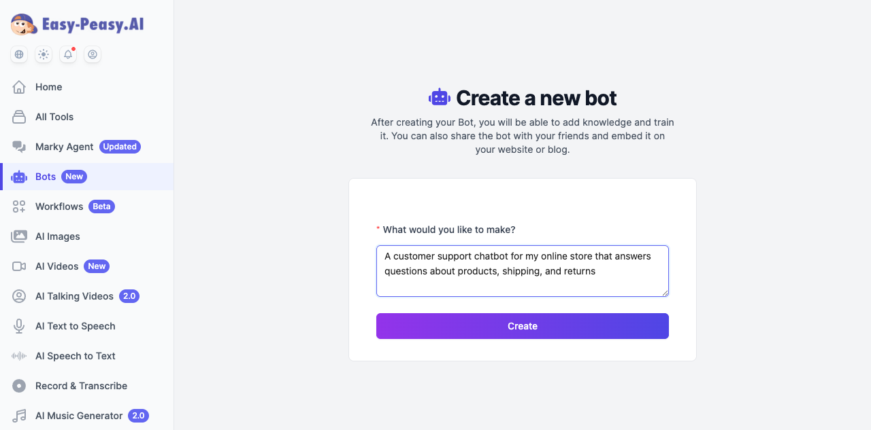Click the Easy-Peasy.AI logo

coord(77,24)
